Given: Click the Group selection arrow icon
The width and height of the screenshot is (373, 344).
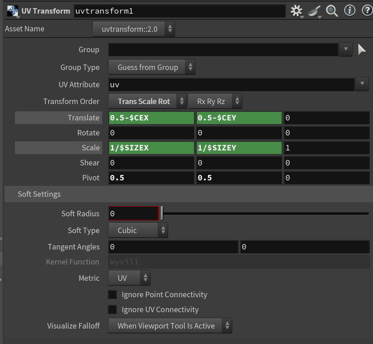Looking at the screenshot, I should click(362, 50).
